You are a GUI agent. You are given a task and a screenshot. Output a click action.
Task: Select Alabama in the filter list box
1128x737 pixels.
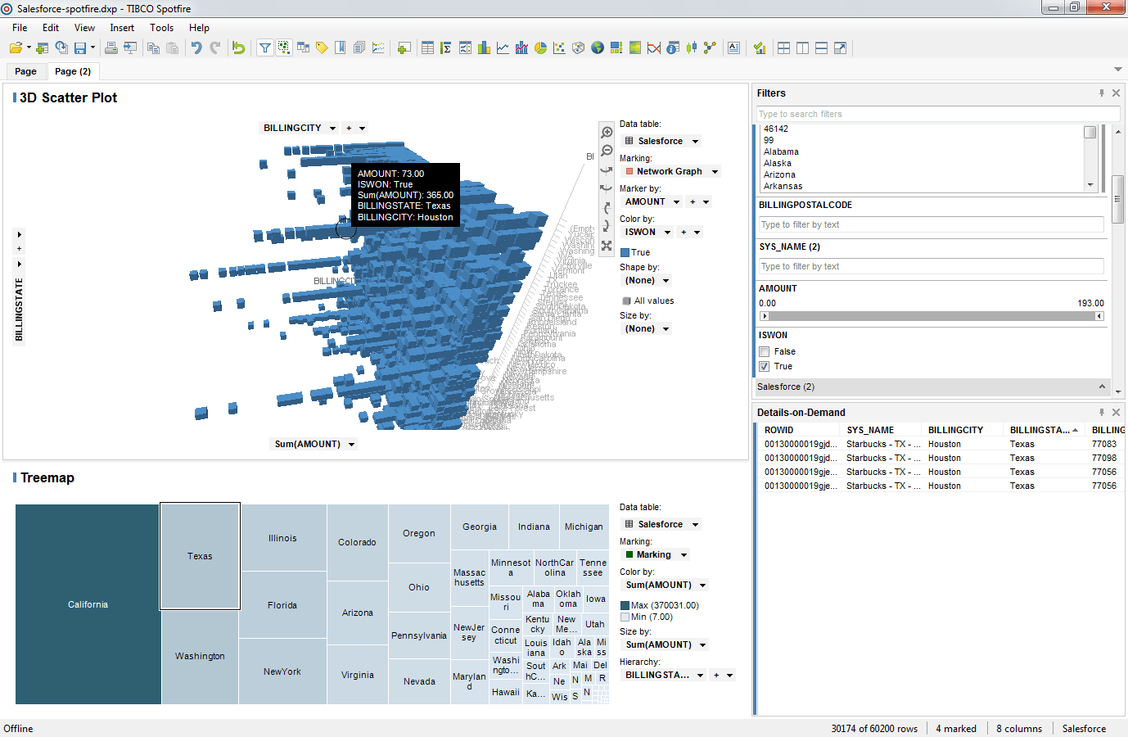781,151
